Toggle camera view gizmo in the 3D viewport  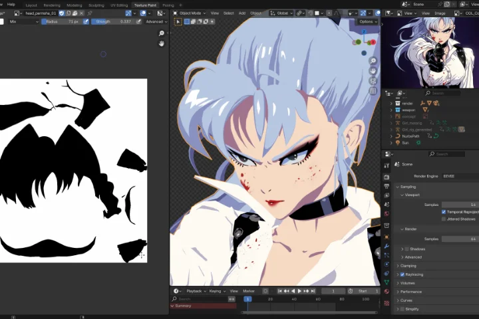tap(373, 81)
